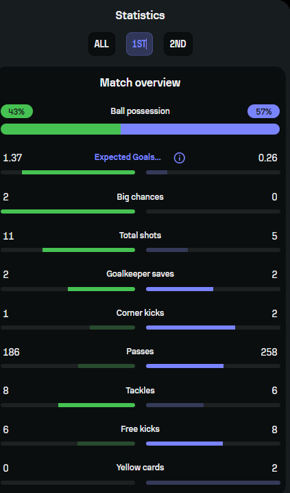This screenshot has width=290, height=493.
Task: Select the Ball possession label
Action: [140, 111]
